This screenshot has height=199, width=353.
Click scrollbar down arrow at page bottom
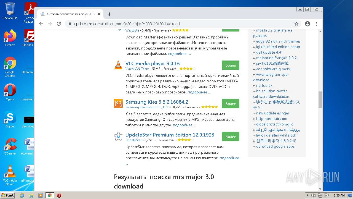[320, 189]
